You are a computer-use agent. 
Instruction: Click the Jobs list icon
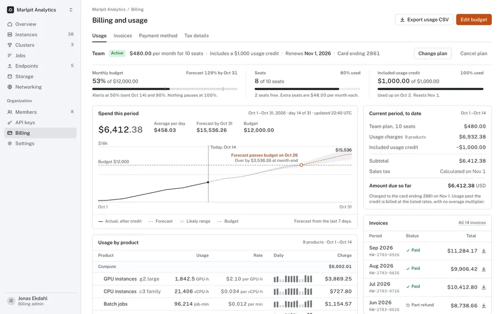[x=10, y=55]
